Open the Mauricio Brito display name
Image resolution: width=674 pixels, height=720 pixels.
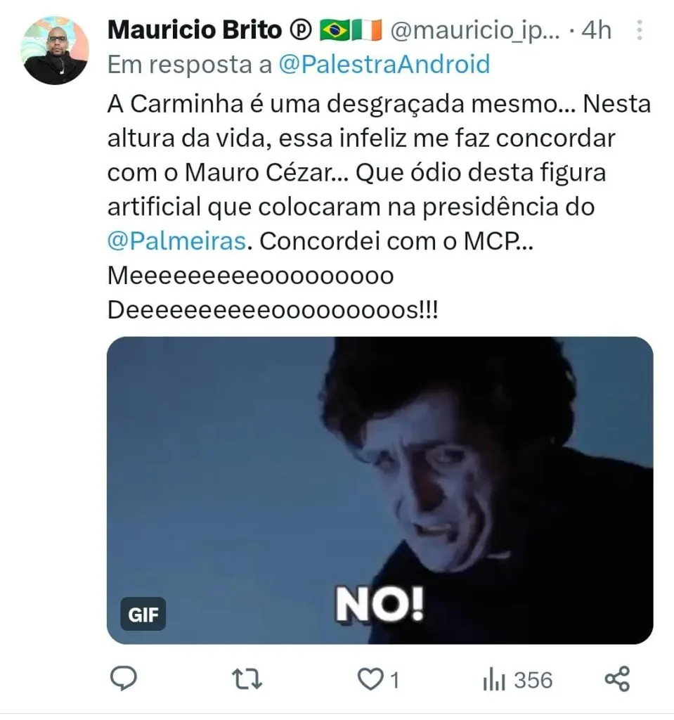[x=195, y=30]
